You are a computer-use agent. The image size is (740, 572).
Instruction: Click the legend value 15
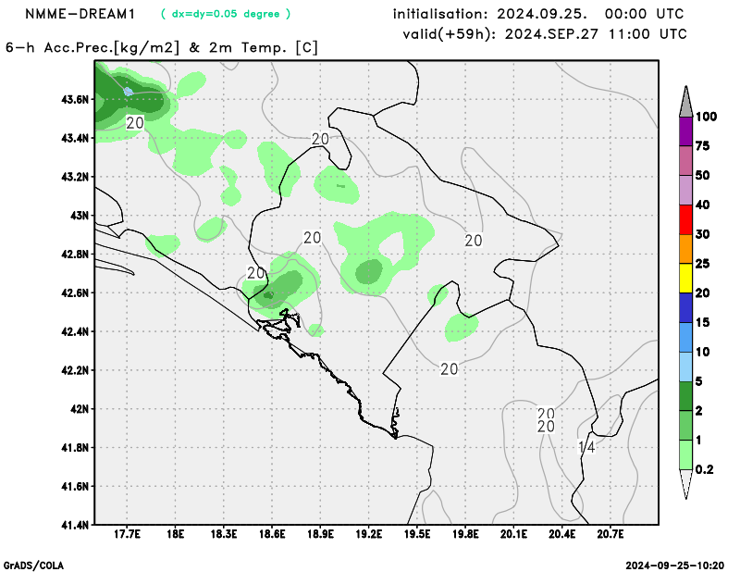pyautogui.click(x=703, y=323)
